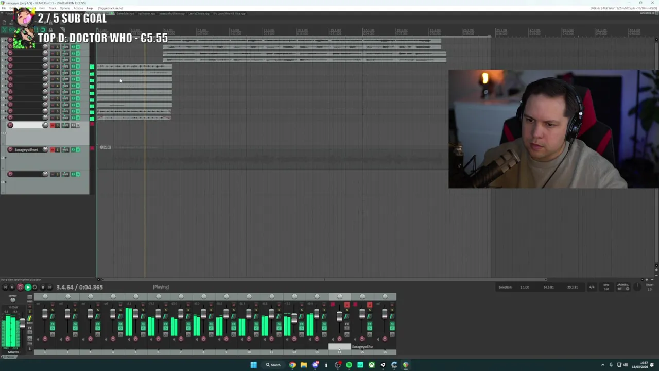
Task: Click the master fader in the mixer
Action: click(x=23, y=324)
